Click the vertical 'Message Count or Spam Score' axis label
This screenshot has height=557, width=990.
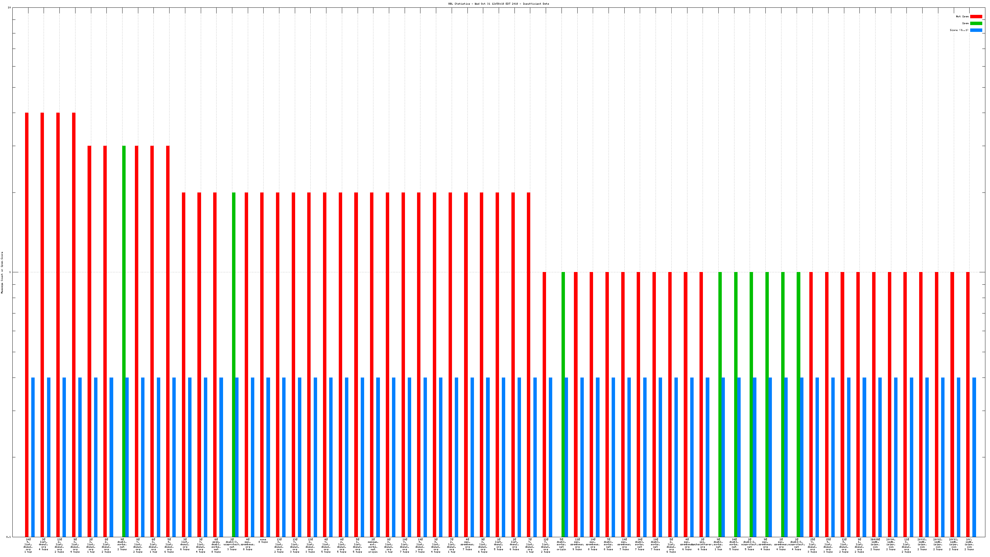[2, 273]
